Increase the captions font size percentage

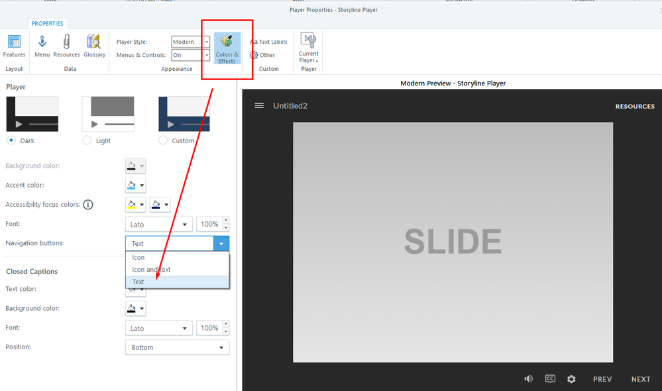point(226,324)
